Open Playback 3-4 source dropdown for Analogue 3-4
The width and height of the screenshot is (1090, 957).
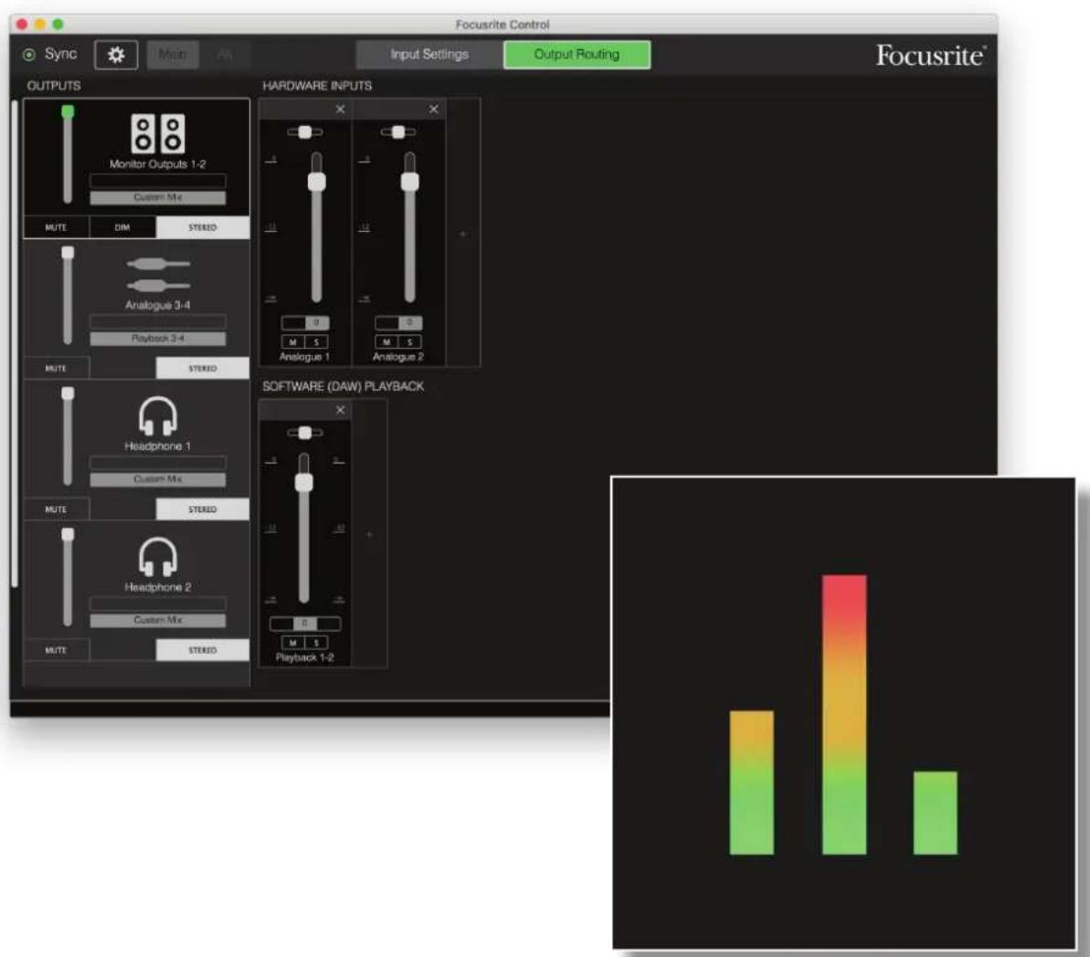158,339
